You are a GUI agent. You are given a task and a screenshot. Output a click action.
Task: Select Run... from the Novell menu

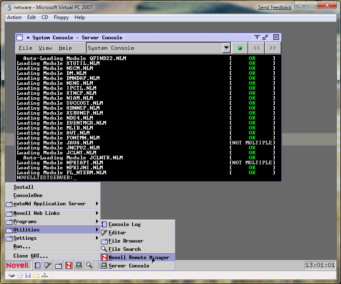tap(53, 246)
